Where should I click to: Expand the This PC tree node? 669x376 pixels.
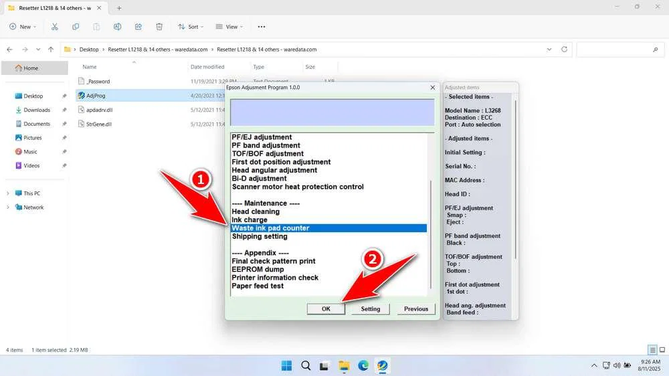8,193
